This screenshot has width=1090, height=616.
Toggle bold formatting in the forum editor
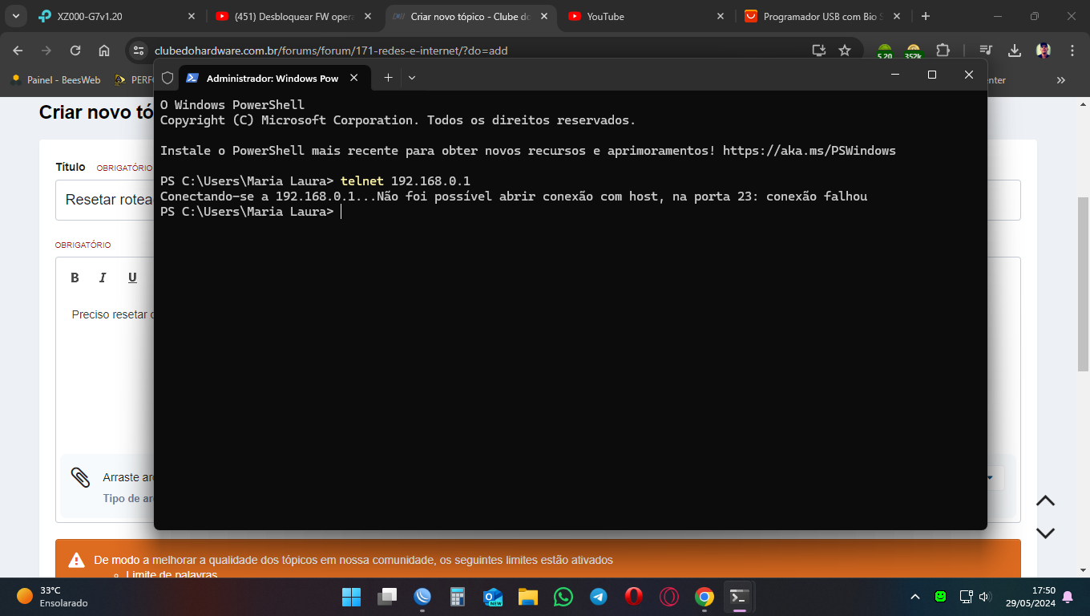coord(75,278)
